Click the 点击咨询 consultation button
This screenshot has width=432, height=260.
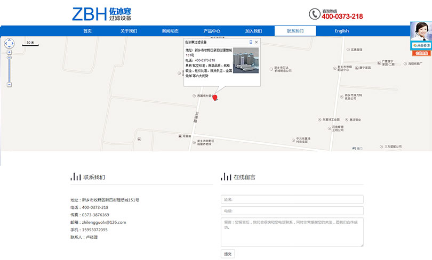tap(421, 46)
